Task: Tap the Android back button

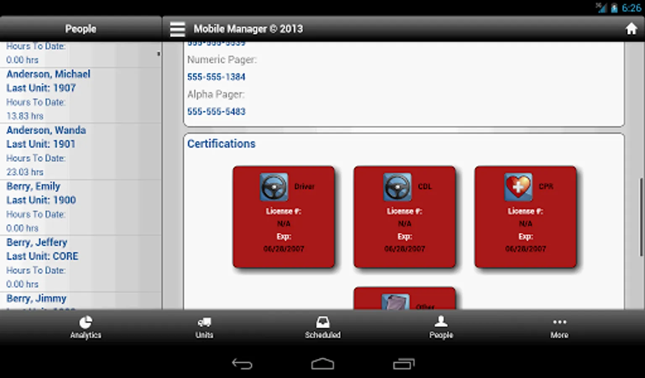Action: tap(242, 364)
